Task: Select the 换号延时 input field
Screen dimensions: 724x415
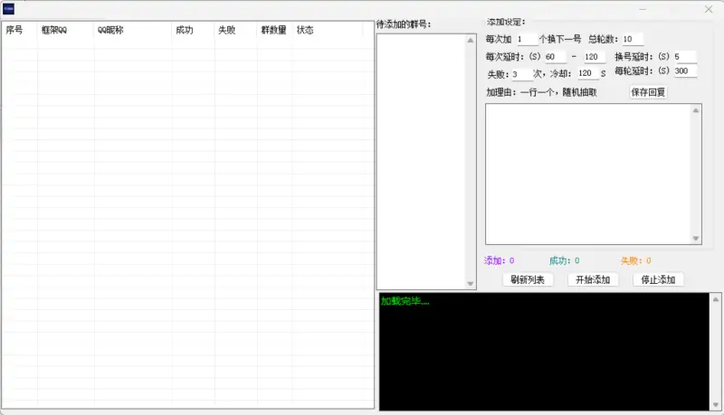Action: (x=683, y=57)
